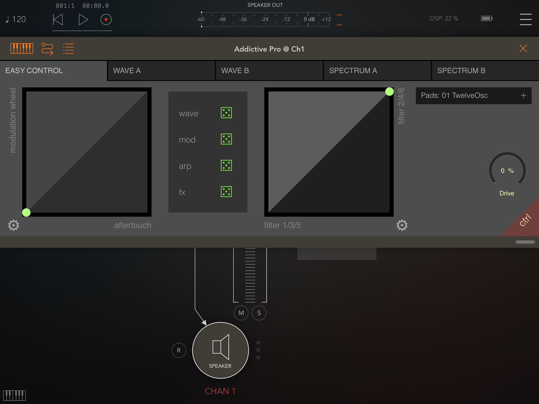539x404 pixels.
Task: Add a new preset with the plus button
Action: (523, 96)
